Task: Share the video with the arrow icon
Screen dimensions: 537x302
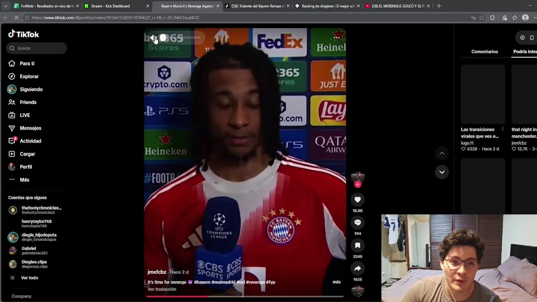Action: (x=357, y=268)
